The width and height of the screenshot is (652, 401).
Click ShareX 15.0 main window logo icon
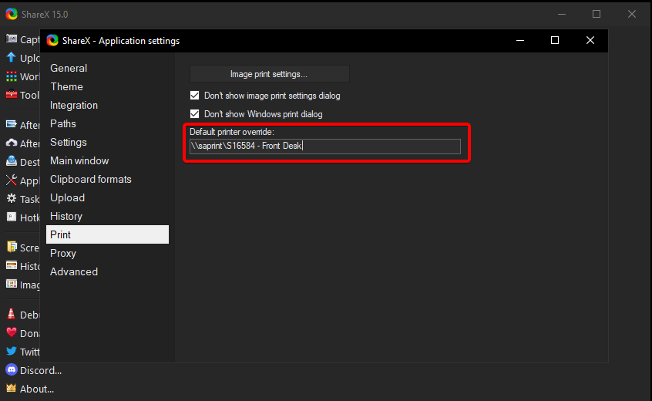pyautogui.click(x=12, y=14)
